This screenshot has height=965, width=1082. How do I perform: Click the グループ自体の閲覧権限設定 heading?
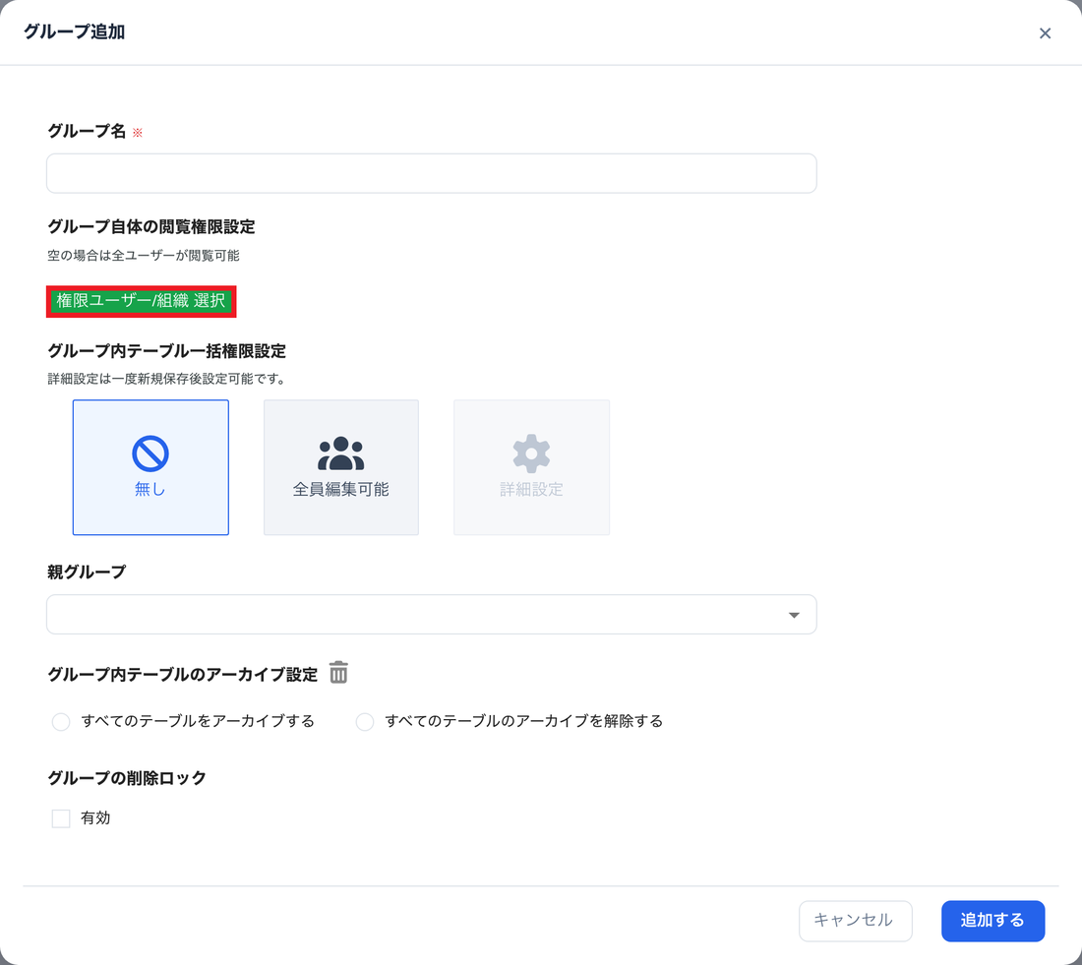[x=151, y=226]
